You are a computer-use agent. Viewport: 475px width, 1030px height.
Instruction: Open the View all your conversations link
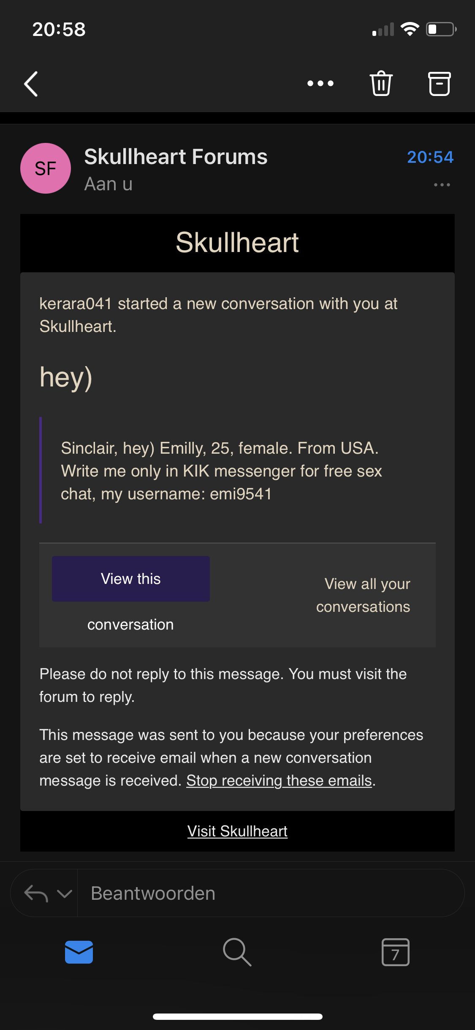pos(363,595)
